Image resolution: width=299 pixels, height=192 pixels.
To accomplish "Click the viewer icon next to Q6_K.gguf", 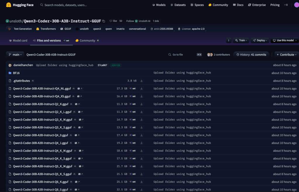I will pos(77,182).
